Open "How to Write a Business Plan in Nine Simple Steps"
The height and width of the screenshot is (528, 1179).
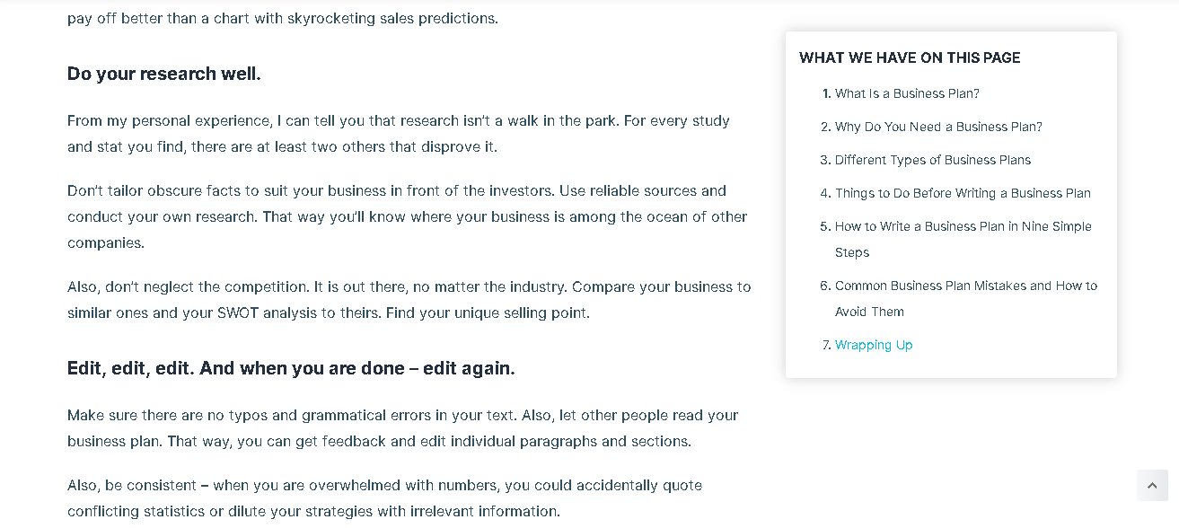coord(963,226)
